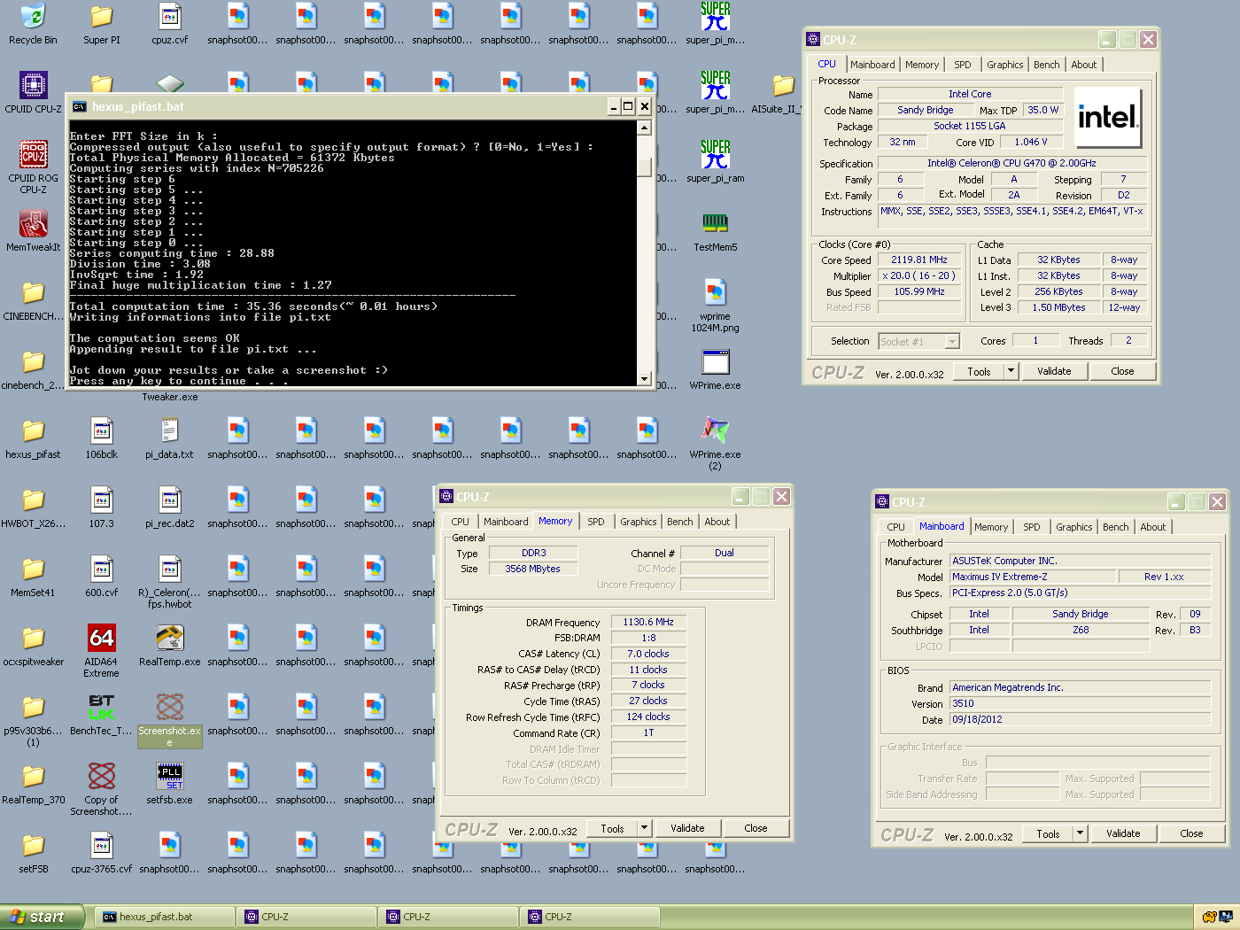Click Close button in CPU-Z CPU window
The height and width of the screenshot is (930, 1240).
coord(1122,371)
